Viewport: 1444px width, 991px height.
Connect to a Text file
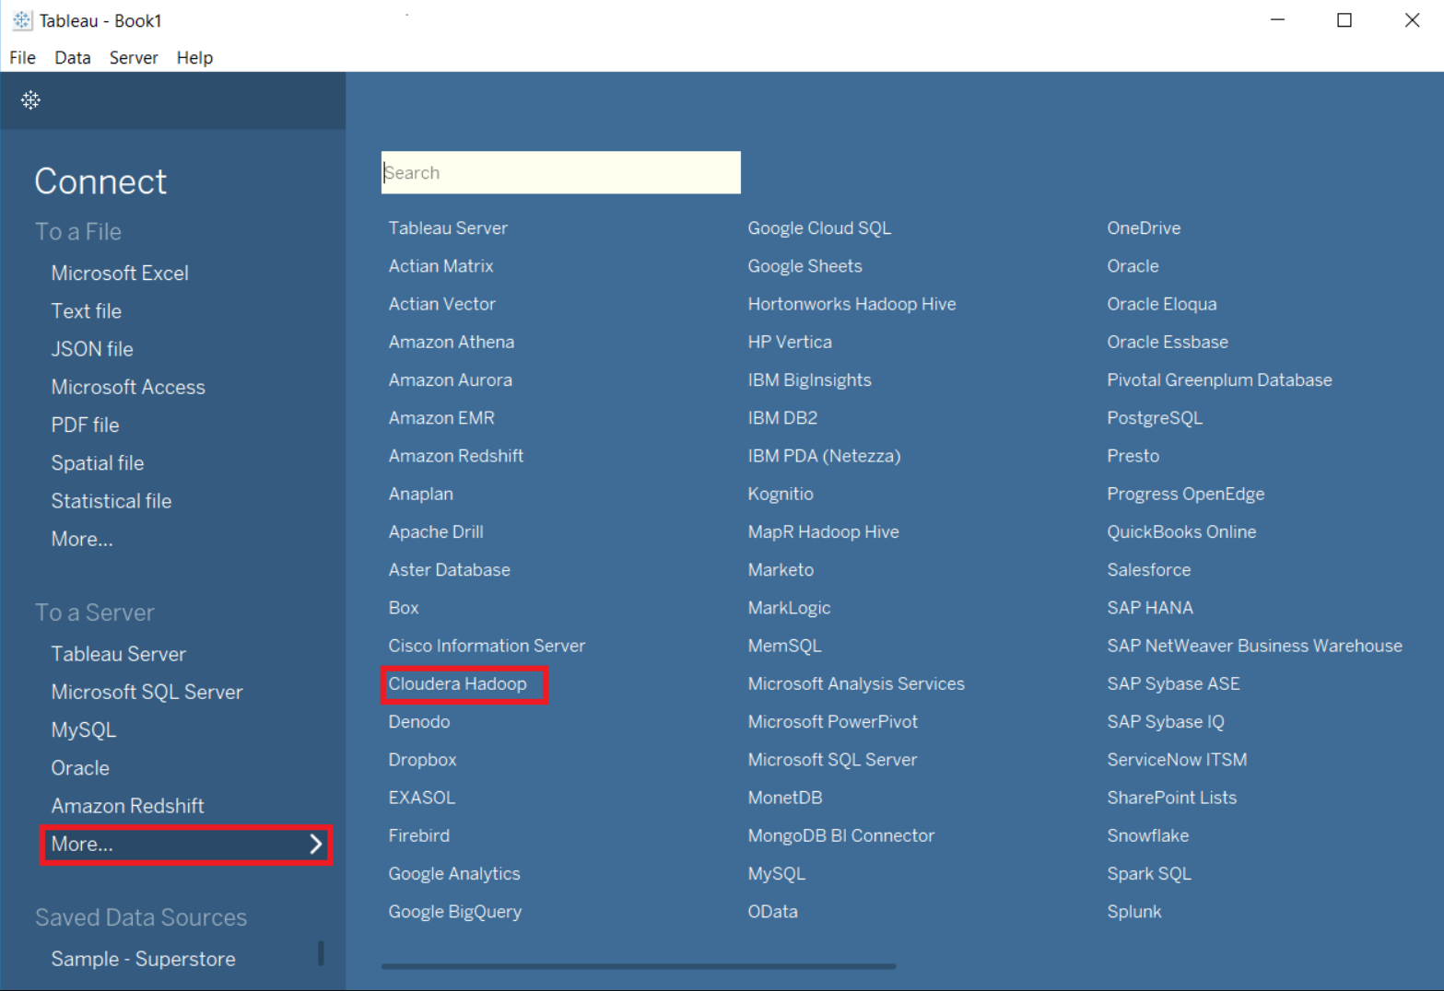click(x=87, y=311)
